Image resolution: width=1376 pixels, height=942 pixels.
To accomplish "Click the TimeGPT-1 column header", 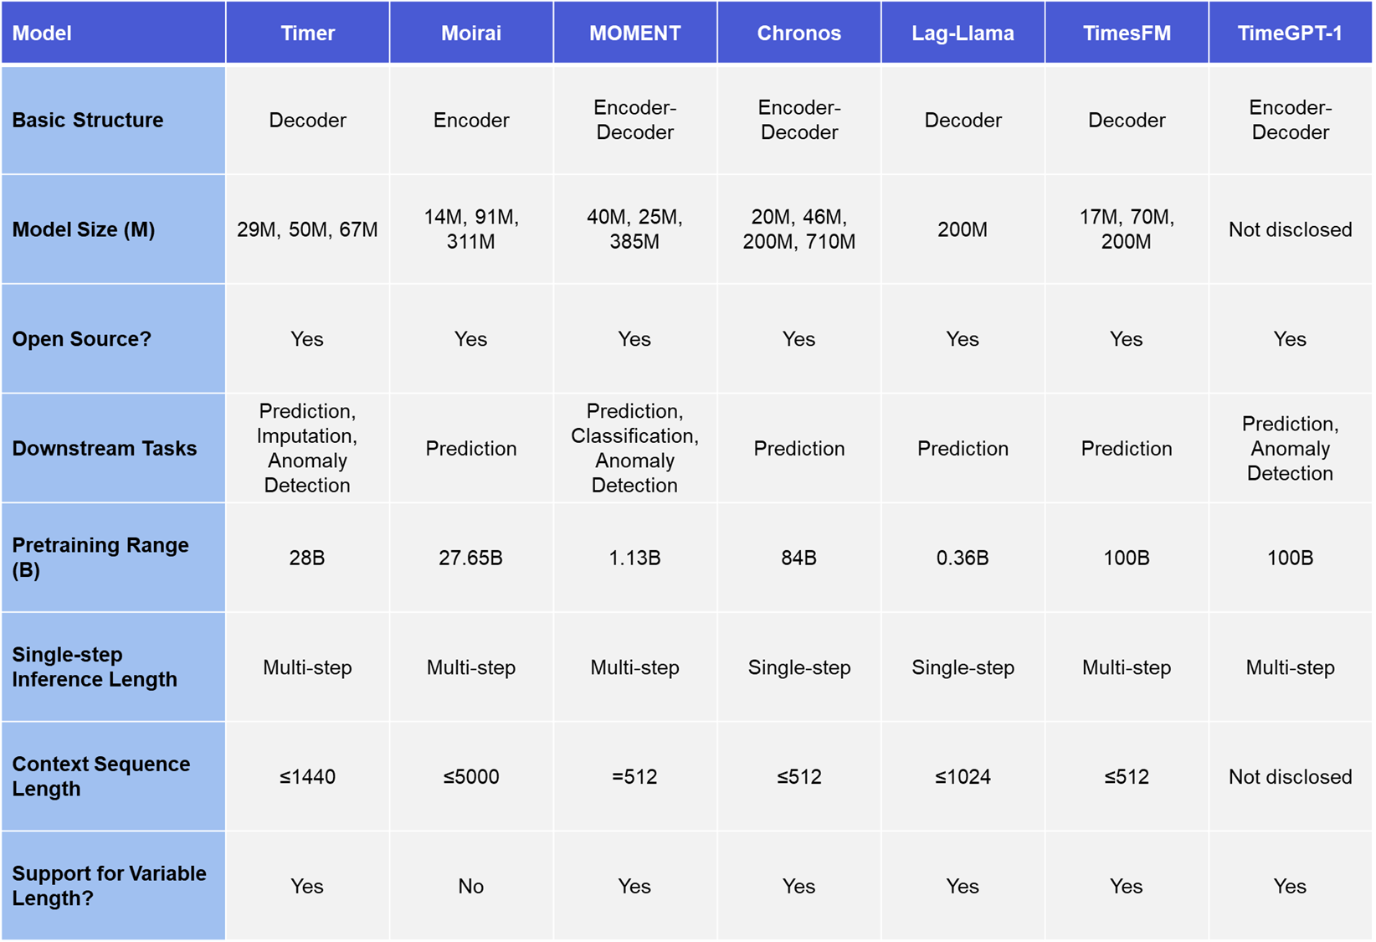I will click(1289, 32).
